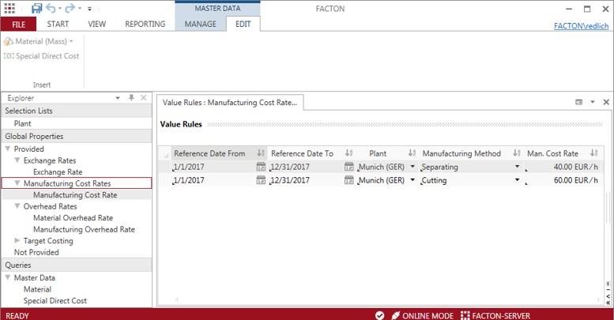Open calendar for Separating row Date From
The image size is (614, 320).
click(261, 167)
